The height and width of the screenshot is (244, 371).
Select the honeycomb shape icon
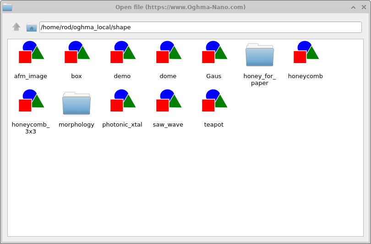[306, 53]
